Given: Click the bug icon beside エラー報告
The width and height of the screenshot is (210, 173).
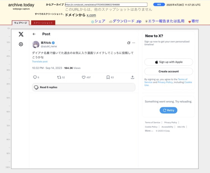Looking at the screenshot, I should click(x=146, y=21).
